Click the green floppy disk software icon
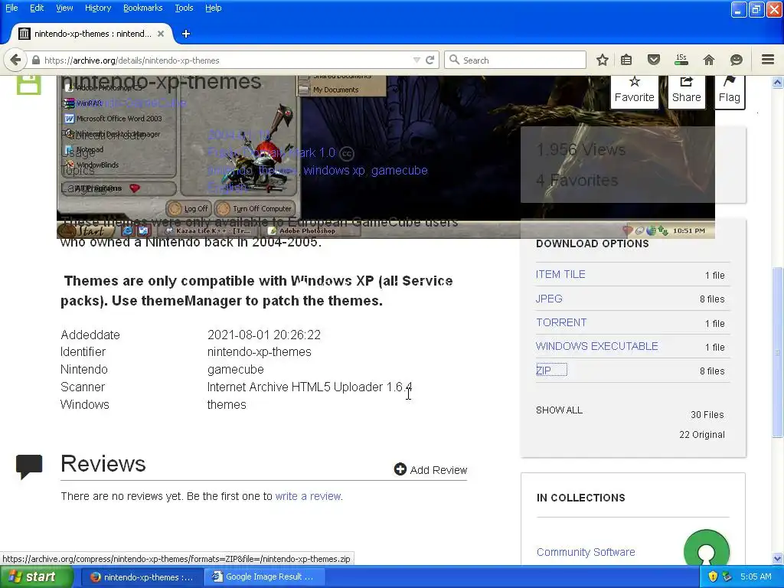The width and height of the screenshot is (784, 588). pyautogui.click(x=28, y=85)
